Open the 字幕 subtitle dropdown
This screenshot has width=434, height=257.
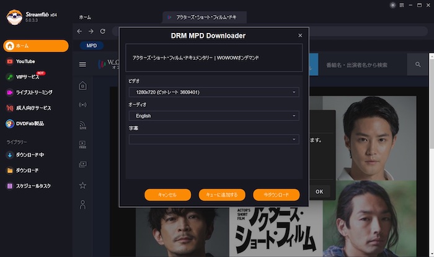point(214,139)
